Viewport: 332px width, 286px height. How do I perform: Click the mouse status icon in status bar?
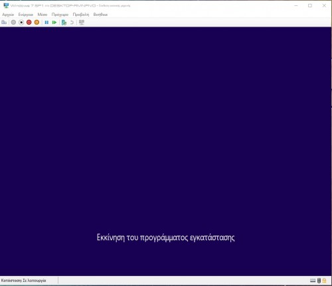(319, 281)
